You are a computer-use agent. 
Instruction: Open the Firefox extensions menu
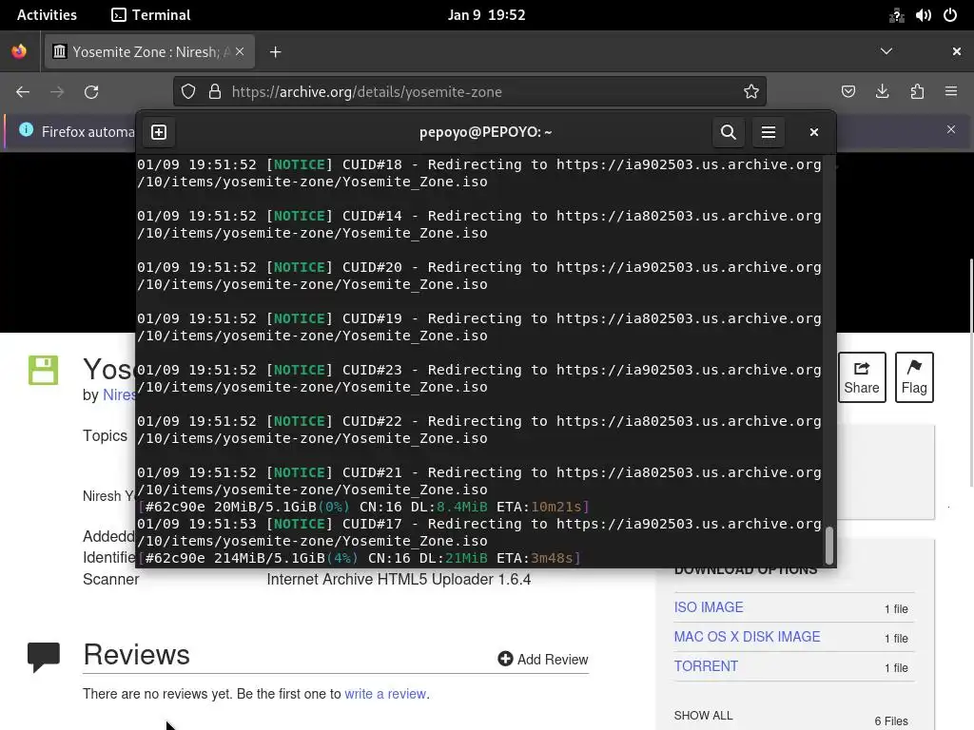(917, 92)
